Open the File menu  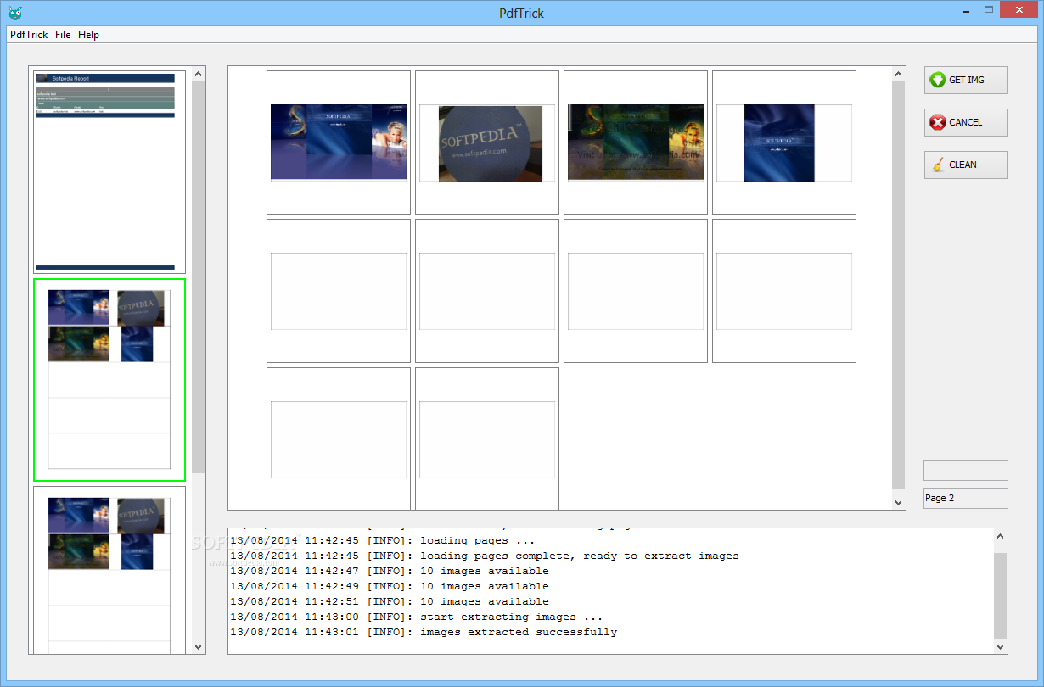pyautogui.click(x=63, y=35)
